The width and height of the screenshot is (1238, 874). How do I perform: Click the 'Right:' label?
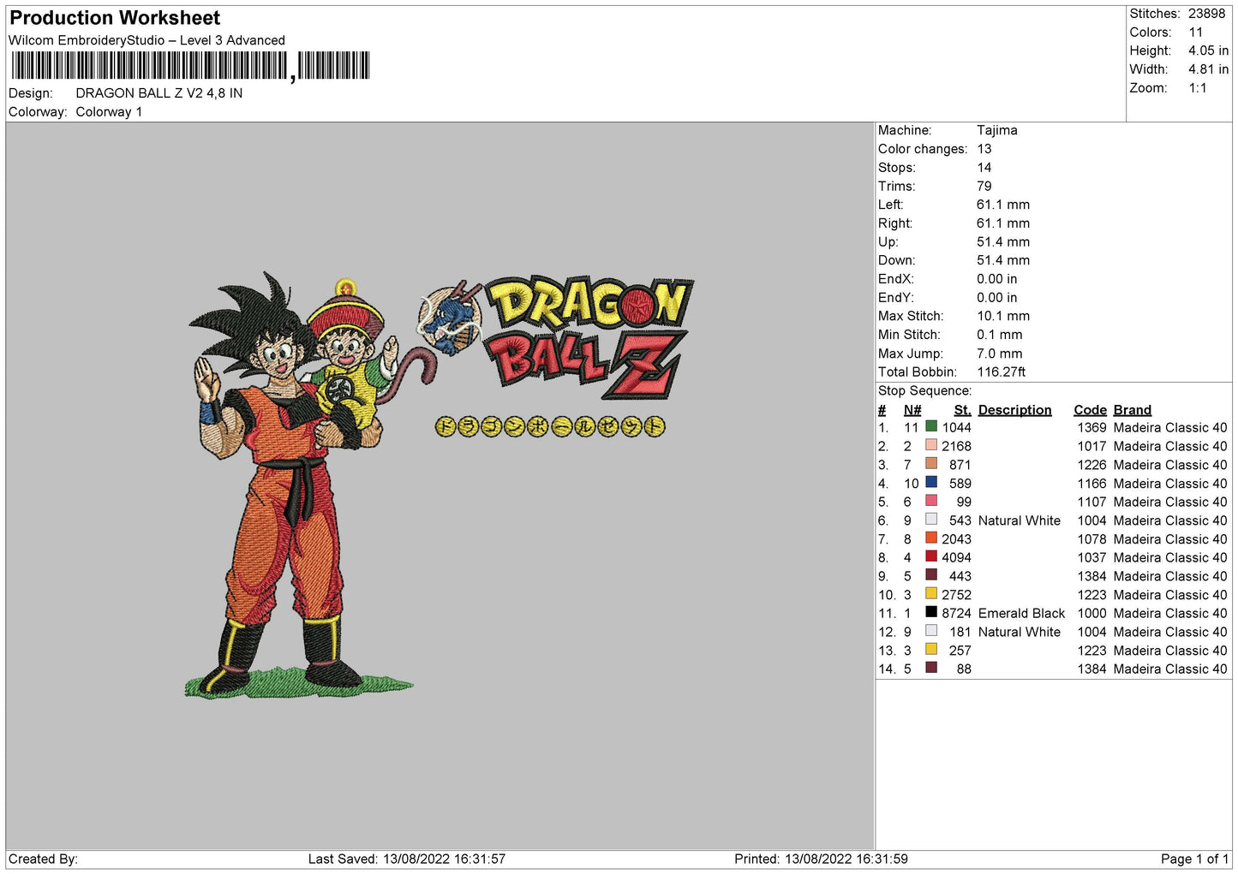pos(895,223)
